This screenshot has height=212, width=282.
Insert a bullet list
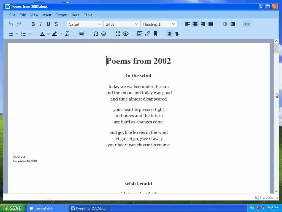click(x=23, y=34)
